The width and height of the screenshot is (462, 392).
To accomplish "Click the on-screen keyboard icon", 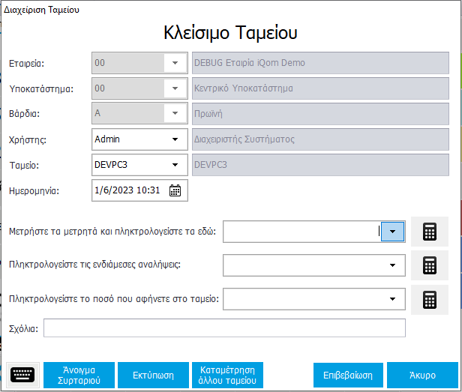I will tap(22, 374).
